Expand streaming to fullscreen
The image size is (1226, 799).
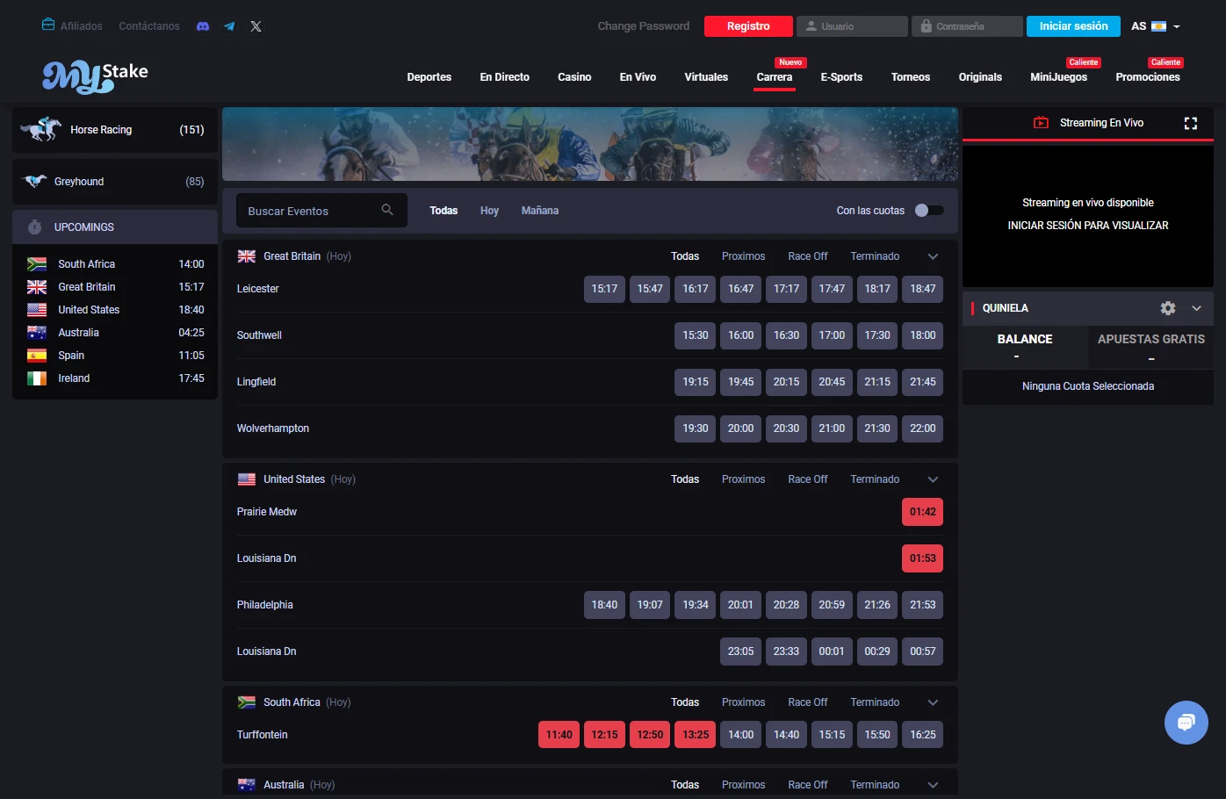pyautogui.click(x=1191, y=123)
